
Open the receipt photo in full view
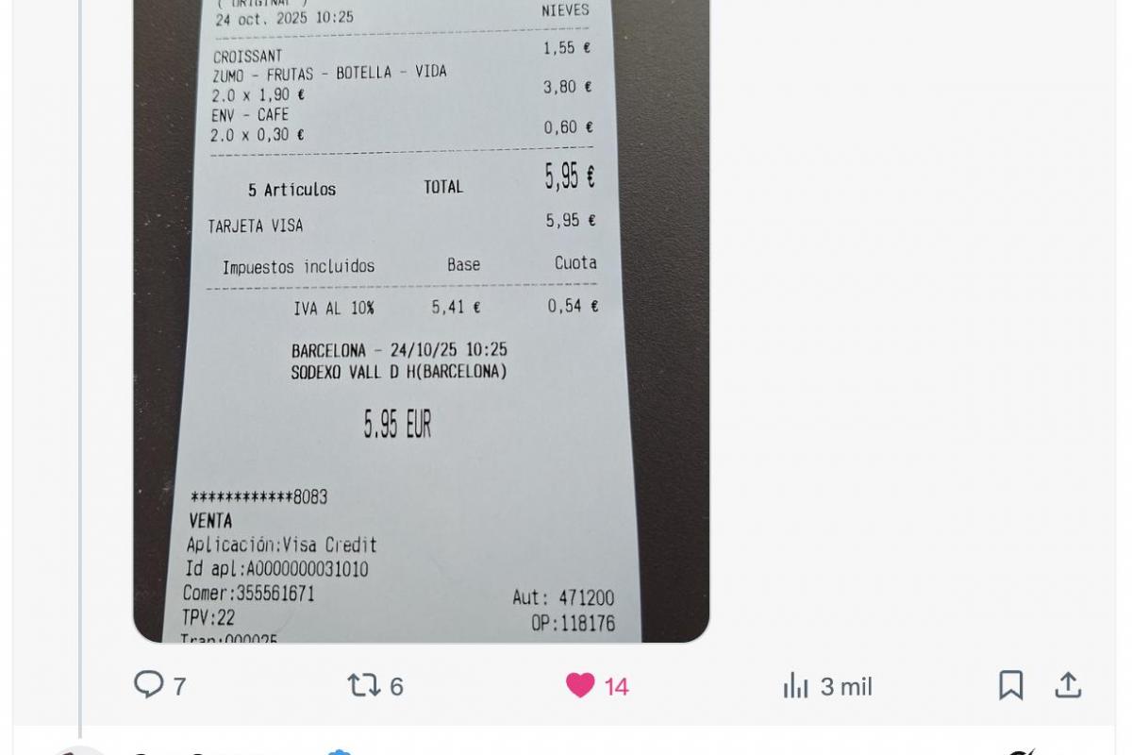coord(421,321)
